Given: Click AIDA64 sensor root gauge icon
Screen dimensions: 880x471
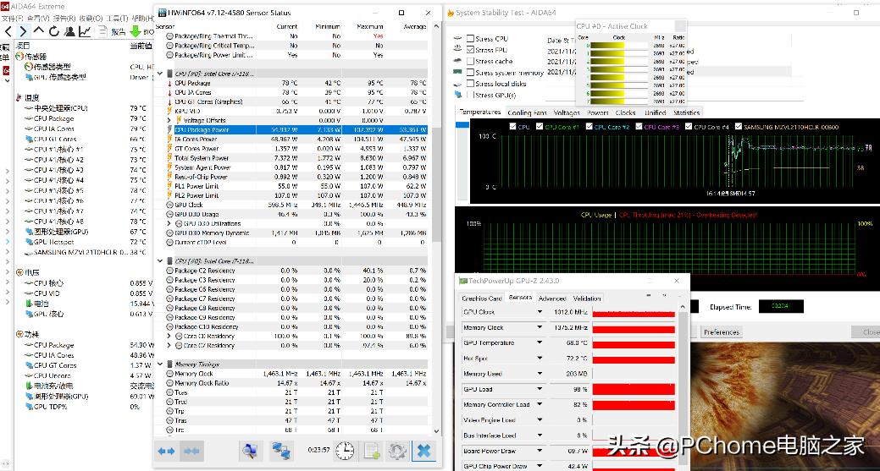Looking at the screenshot, I should tap(19, 57).
